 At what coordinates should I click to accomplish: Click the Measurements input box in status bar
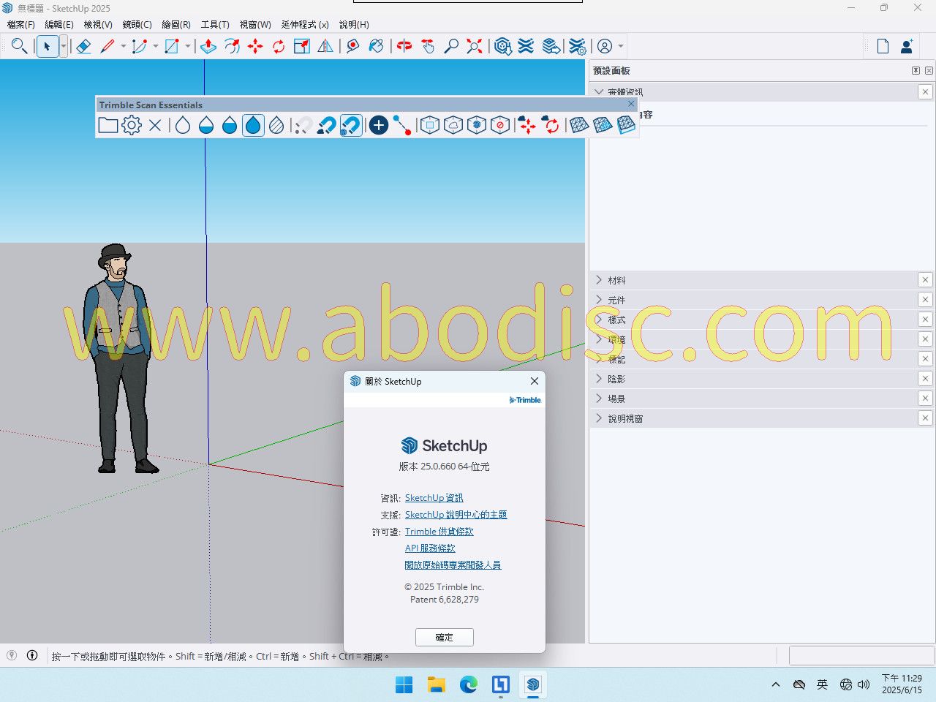click(x=861, y=655)
